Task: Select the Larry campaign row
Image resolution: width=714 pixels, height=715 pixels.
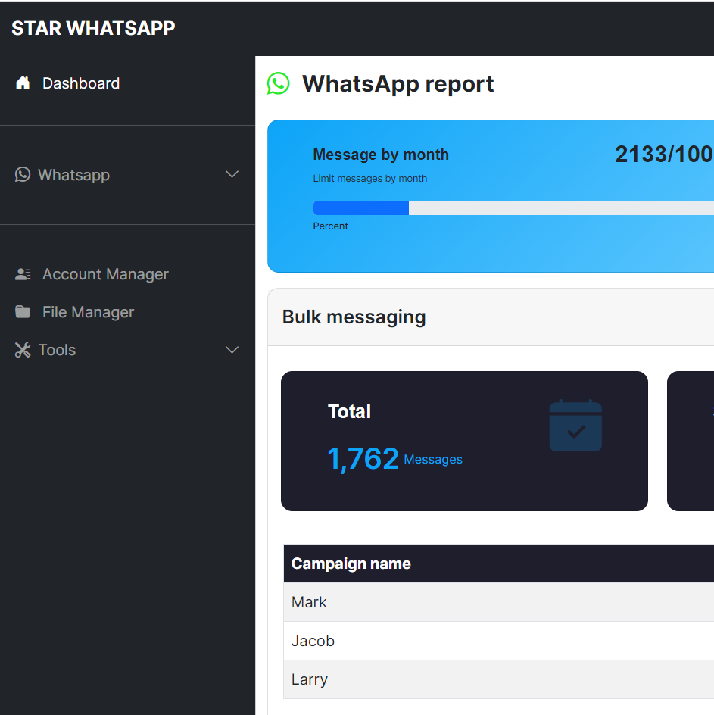Action: pyautogui.click(x=310, y=679)
